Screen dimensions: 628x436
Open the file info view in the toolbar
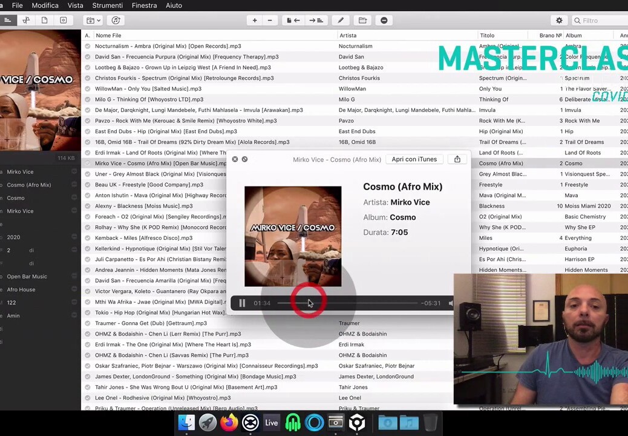point(44,20)
